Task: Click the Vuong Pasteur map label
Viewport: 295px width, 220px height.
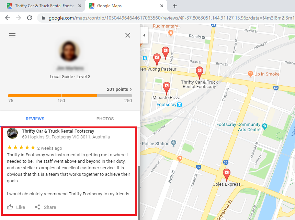Action: pos(158,69)
